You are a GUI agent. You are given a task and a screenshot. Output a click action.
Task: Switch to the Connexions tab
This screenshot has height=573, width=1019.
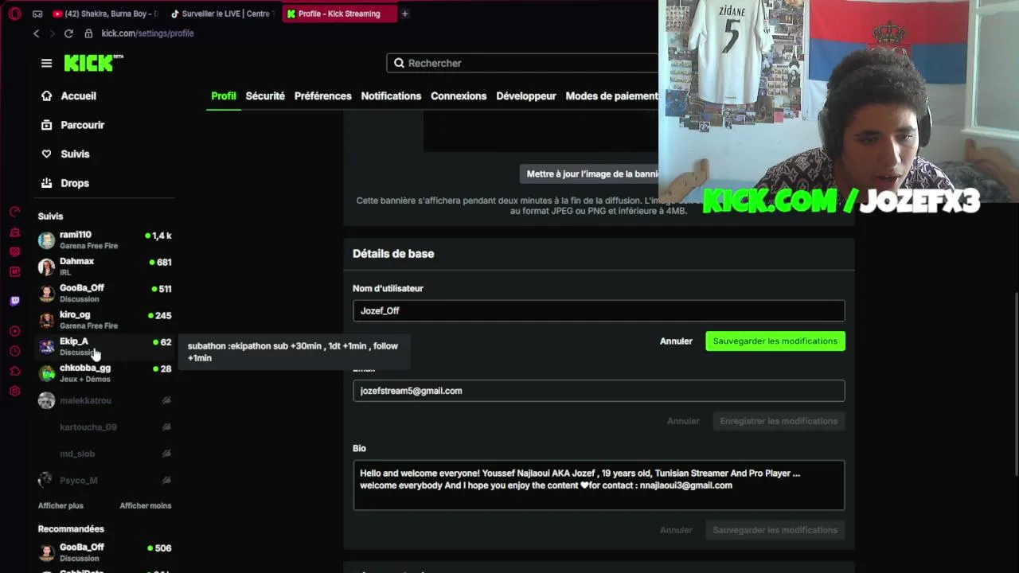(459, 95)
